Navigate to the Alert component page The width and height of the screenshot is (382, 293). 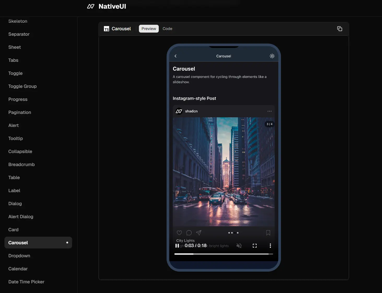pyautogui.click(x=14, y=125)
